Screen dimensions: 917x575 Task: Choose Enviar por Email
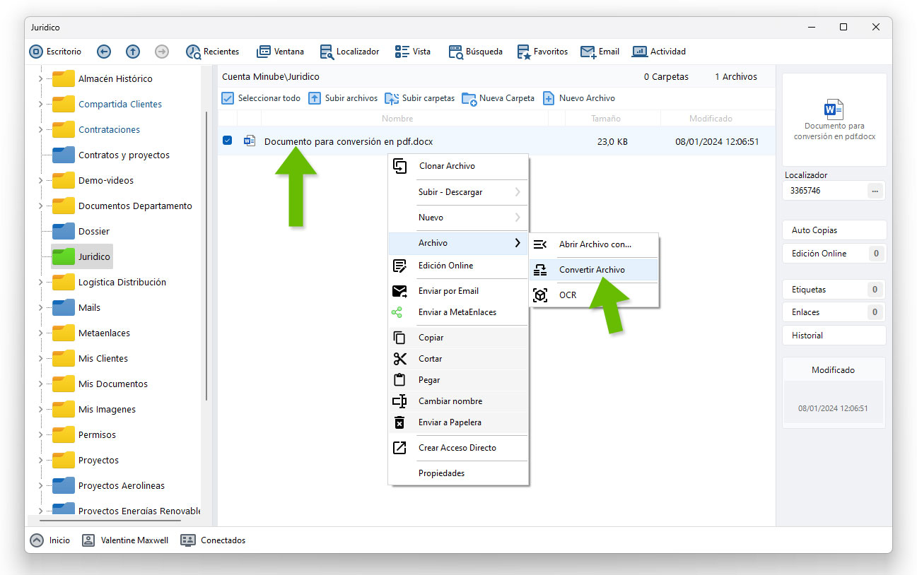point(458,291)
